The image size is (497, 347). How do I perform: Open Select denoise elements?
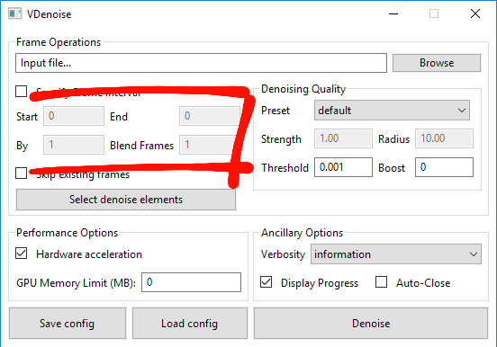[126, 200]
